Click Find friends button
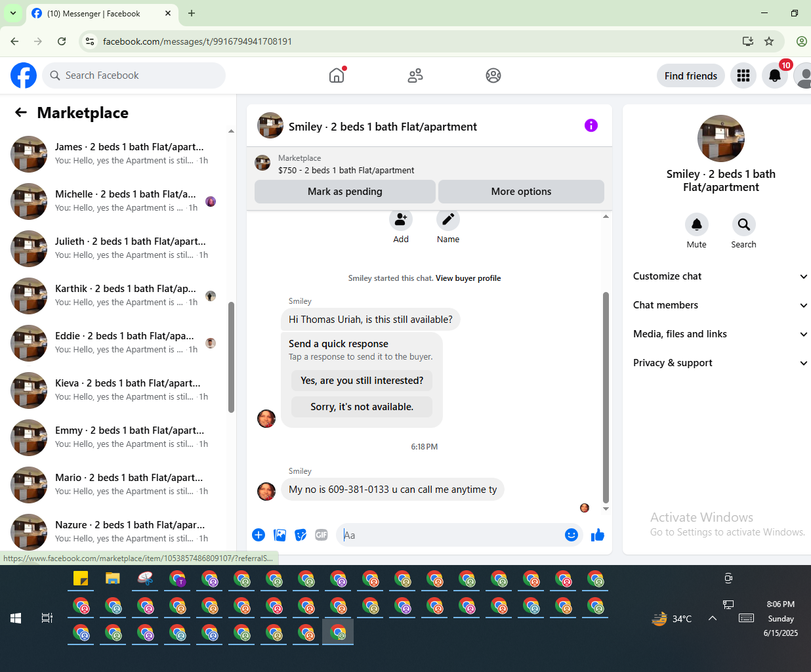Image resolution: width=811 pixels, height=672 pixels. pyautogui.click(x=691, y=75)
